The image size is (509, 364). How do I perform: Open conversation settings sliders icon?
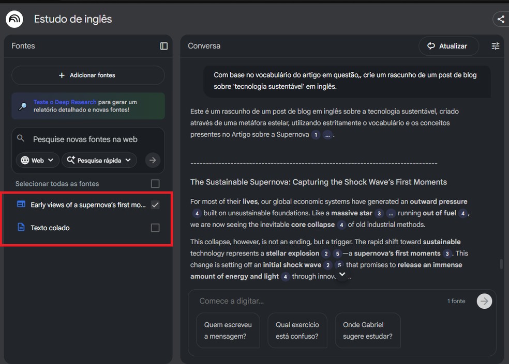coord(496,46)
